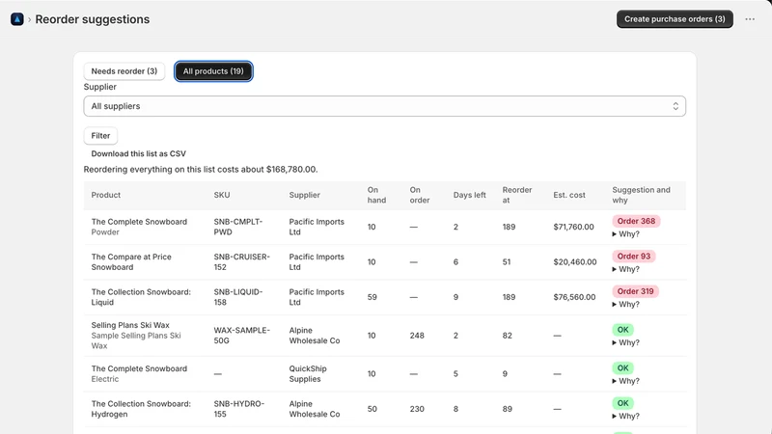Click Pacific Imports Ltd in Powder row
The image size is (772, 434).
click(x=317, y=227)
